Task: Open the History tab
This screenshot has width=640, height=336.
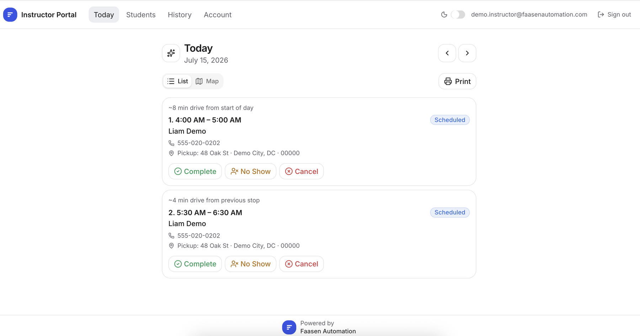Action: [x=180, y=15]
